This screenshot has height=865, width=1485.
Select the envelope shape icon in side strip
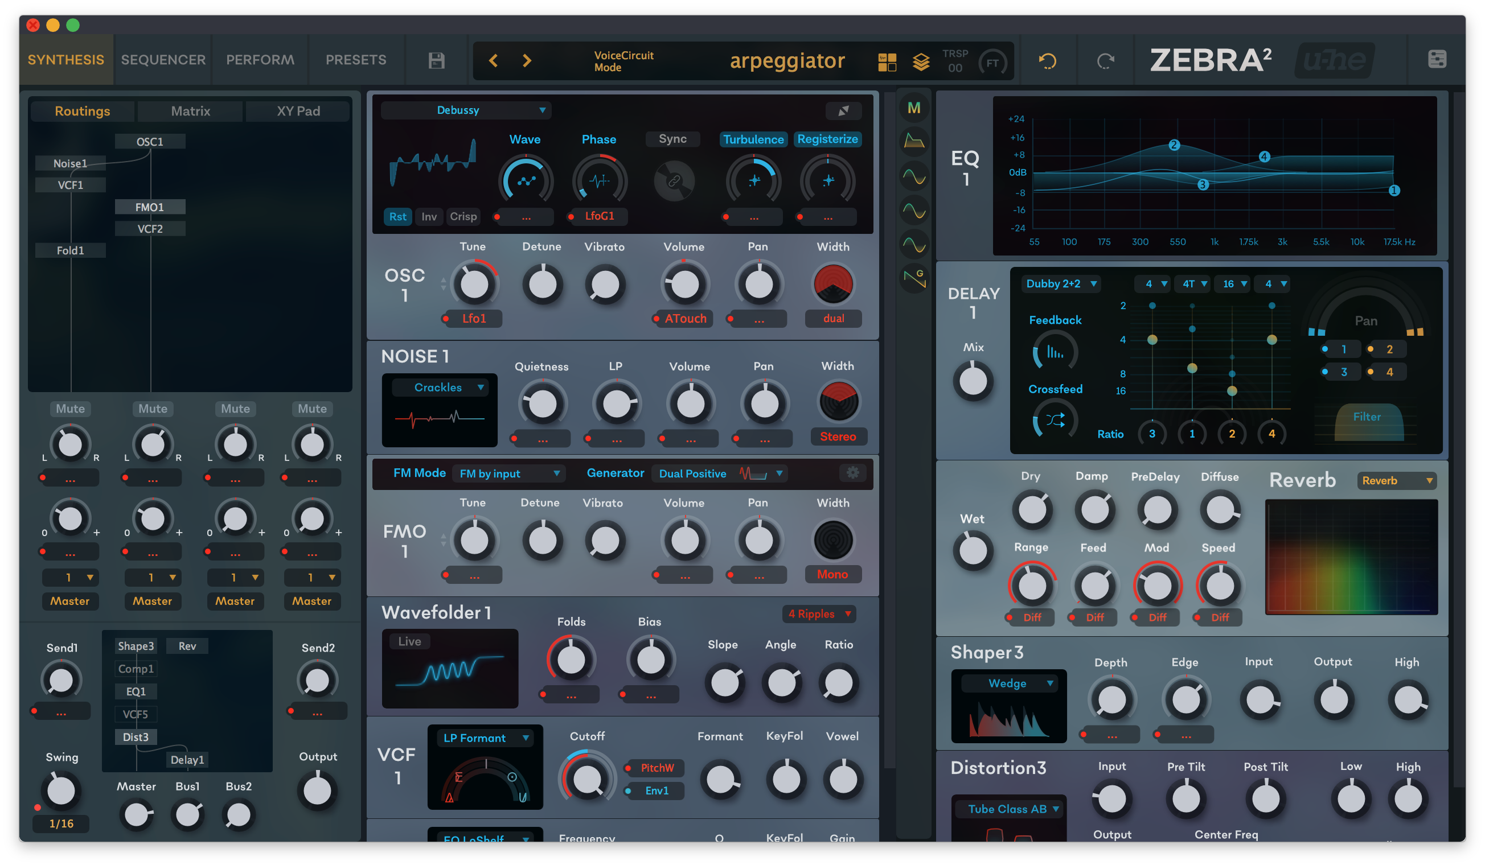click(x=913, y=141)
